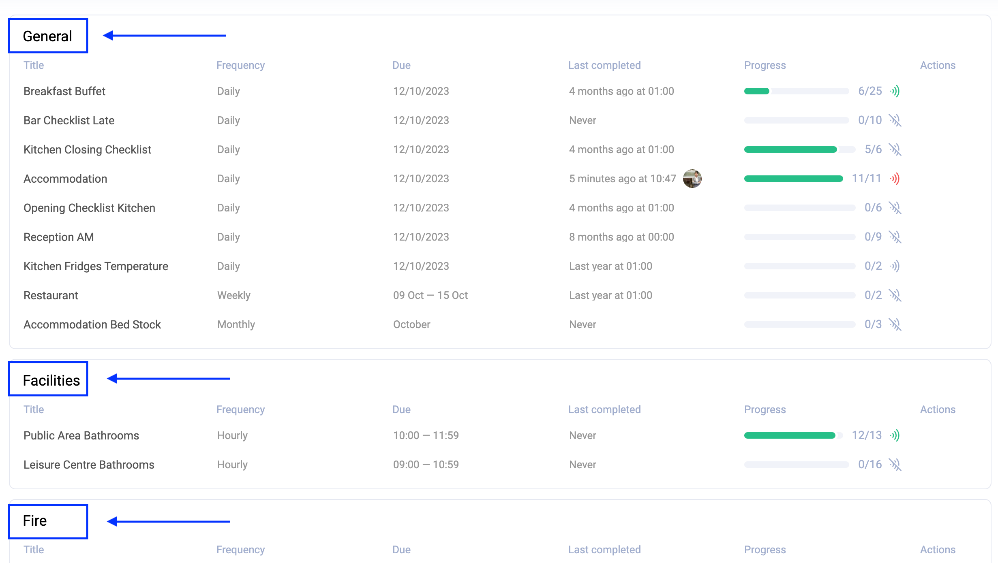Mute notifications for Kitchen Closing Checklist
Screen dimensions: 998x563
point(896,149)
